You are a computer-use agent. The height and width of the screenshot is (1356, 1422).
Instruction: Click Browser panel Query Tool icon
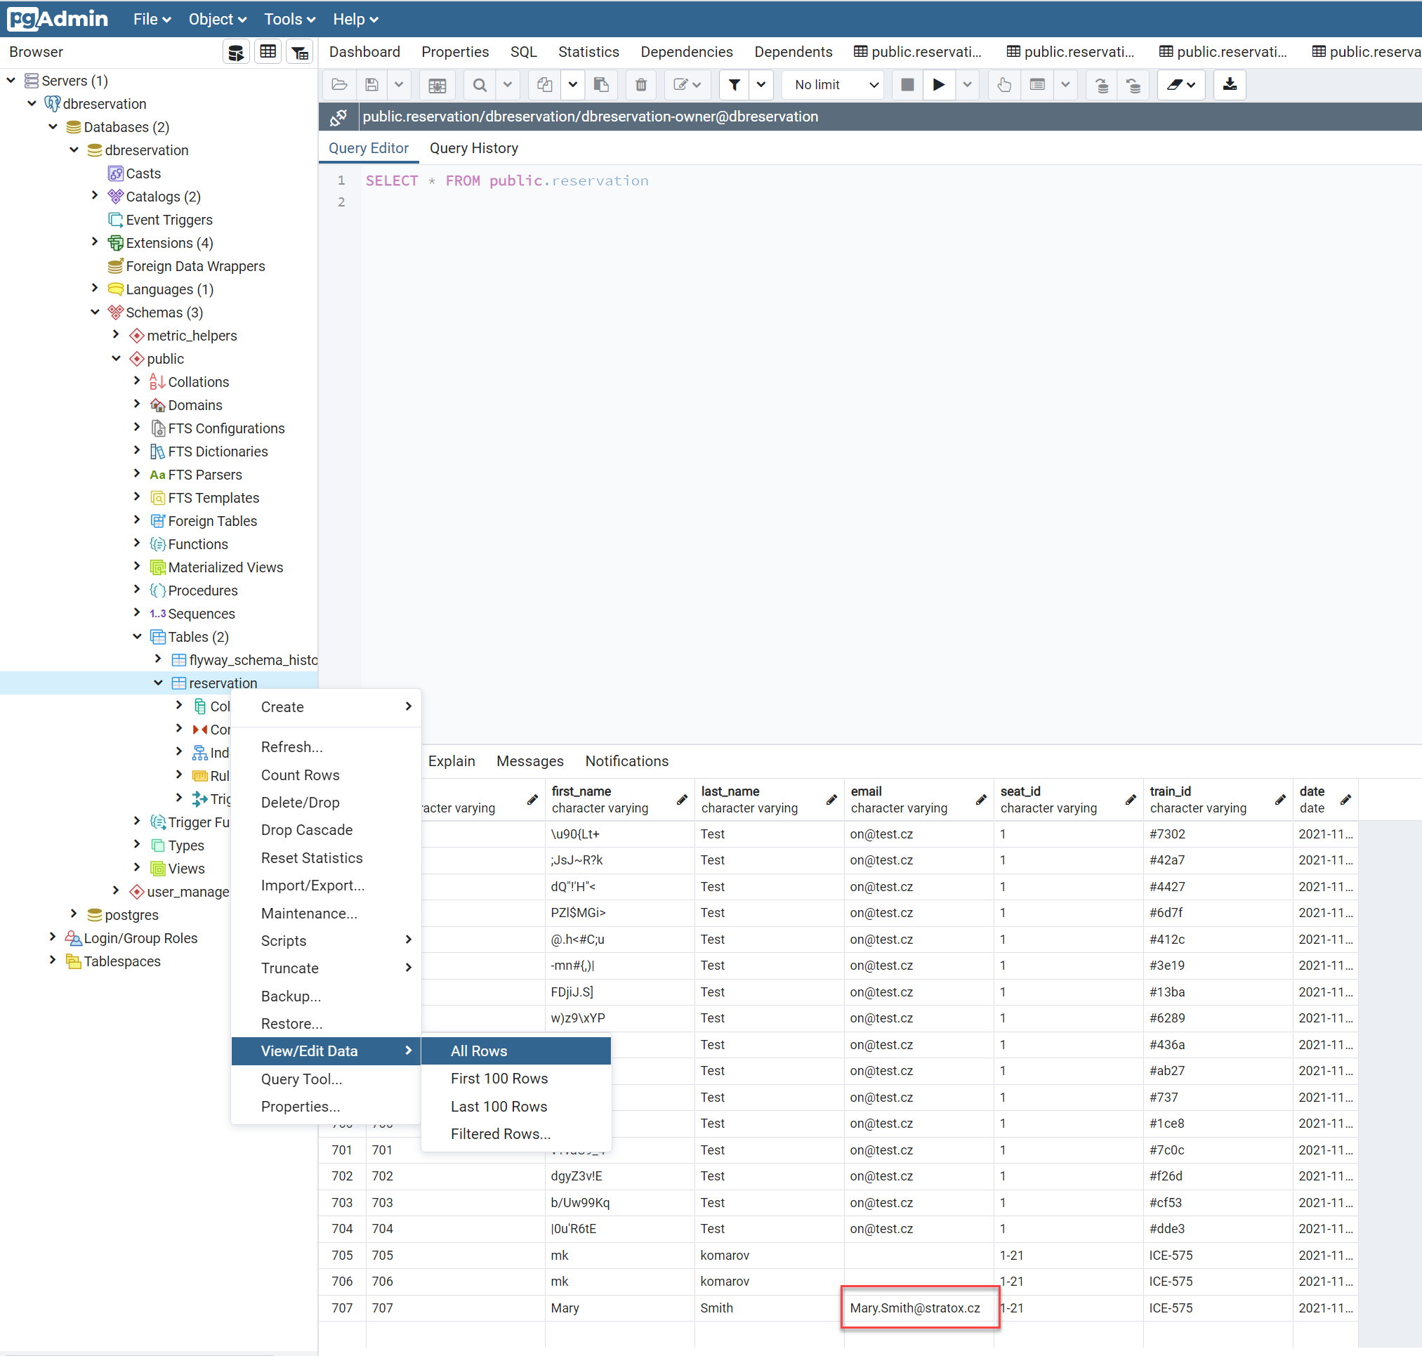pyautogui.click(x=236, y=52)
